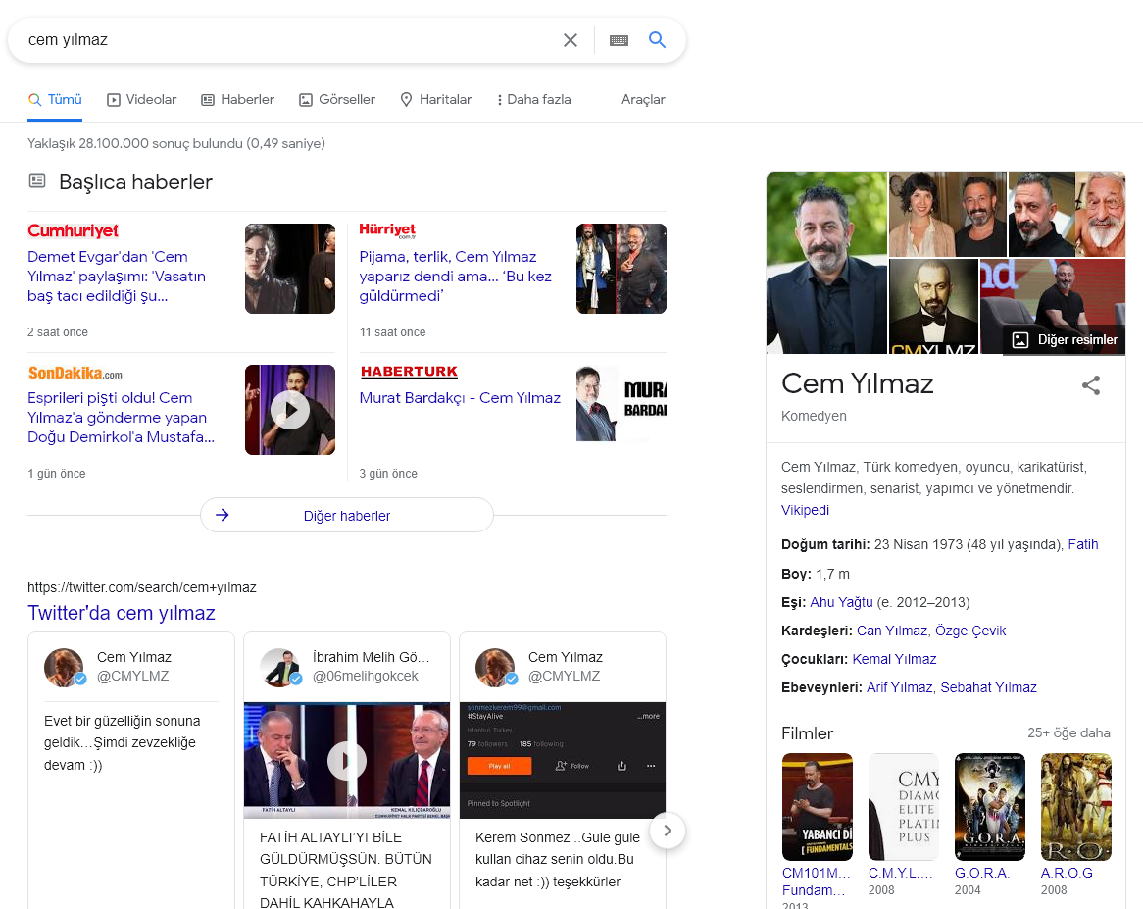Open the Görseller tab
The image size is (1143, 909).
[x=337, y=100]
